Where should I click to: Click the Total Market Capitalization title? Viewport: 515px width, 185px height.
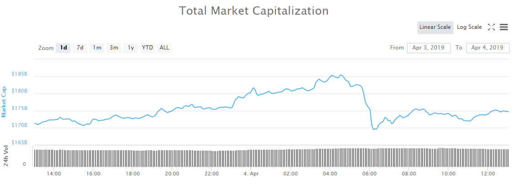point(254,11)
